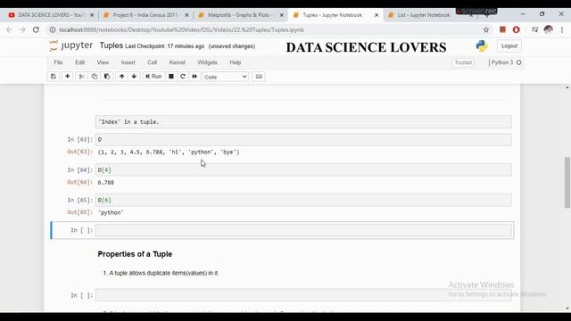Run the selected cell
This screenshot has height=321, width=571.
153,77
